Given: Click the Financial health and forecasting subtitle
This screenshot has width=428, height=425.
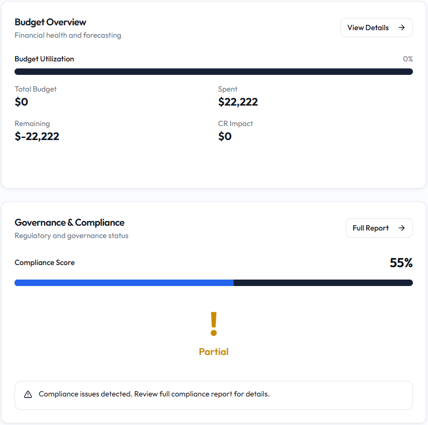Looking at the screenshot, I should 68,35.
